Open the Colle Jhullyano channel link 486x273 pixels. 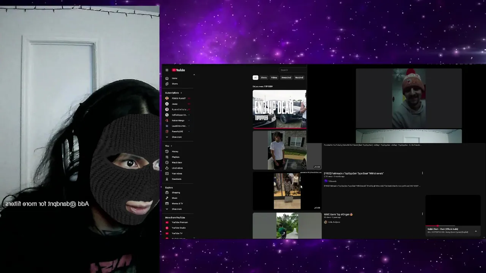[x=334, y=222]
